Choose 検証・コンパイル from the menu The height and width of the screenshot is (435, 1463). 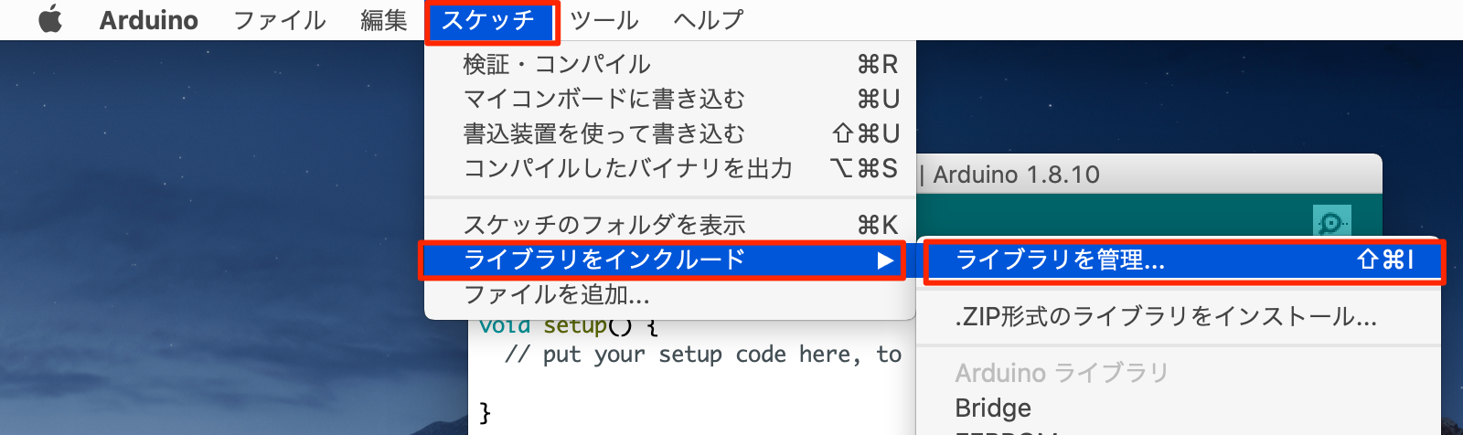(670, 64)
